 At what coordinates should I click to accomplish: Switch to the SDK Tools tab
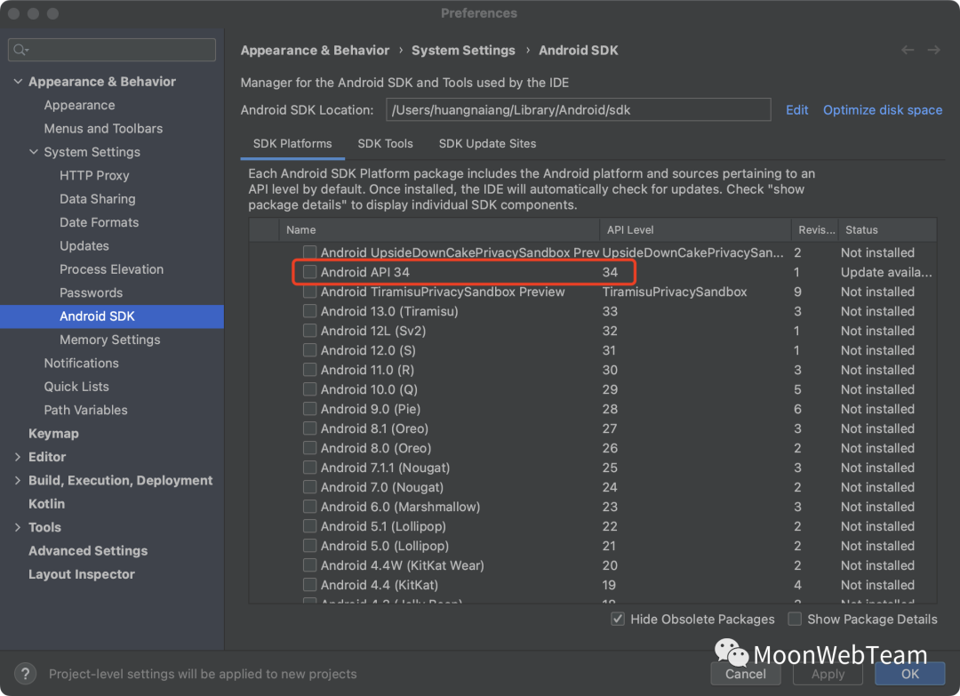tap(385, 143)
